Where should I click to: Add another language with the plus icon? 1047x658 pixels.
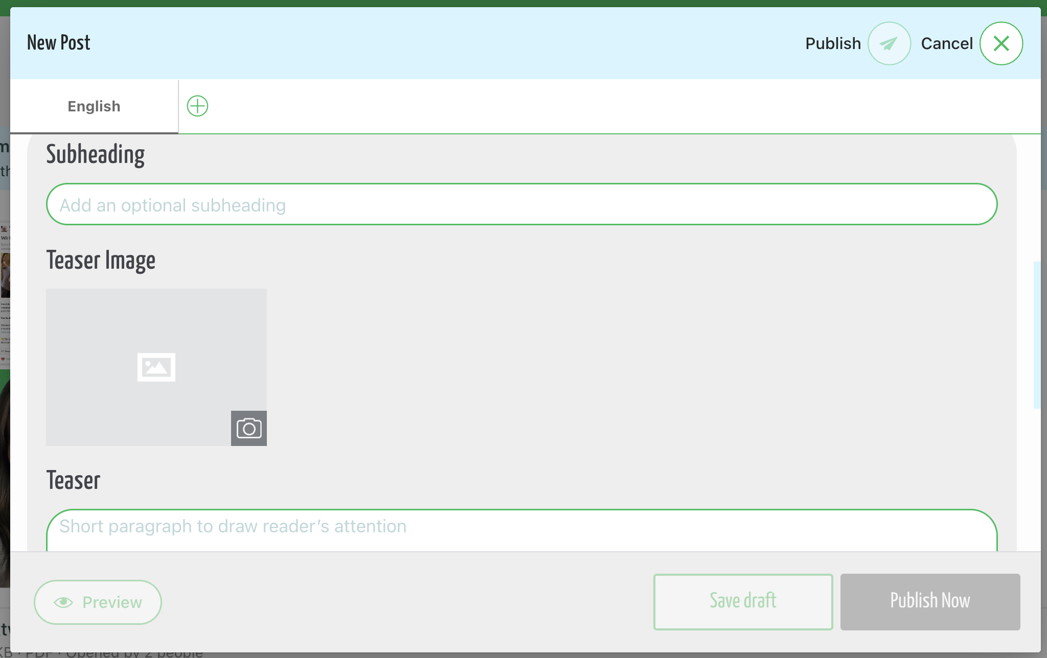click(197, 106)
